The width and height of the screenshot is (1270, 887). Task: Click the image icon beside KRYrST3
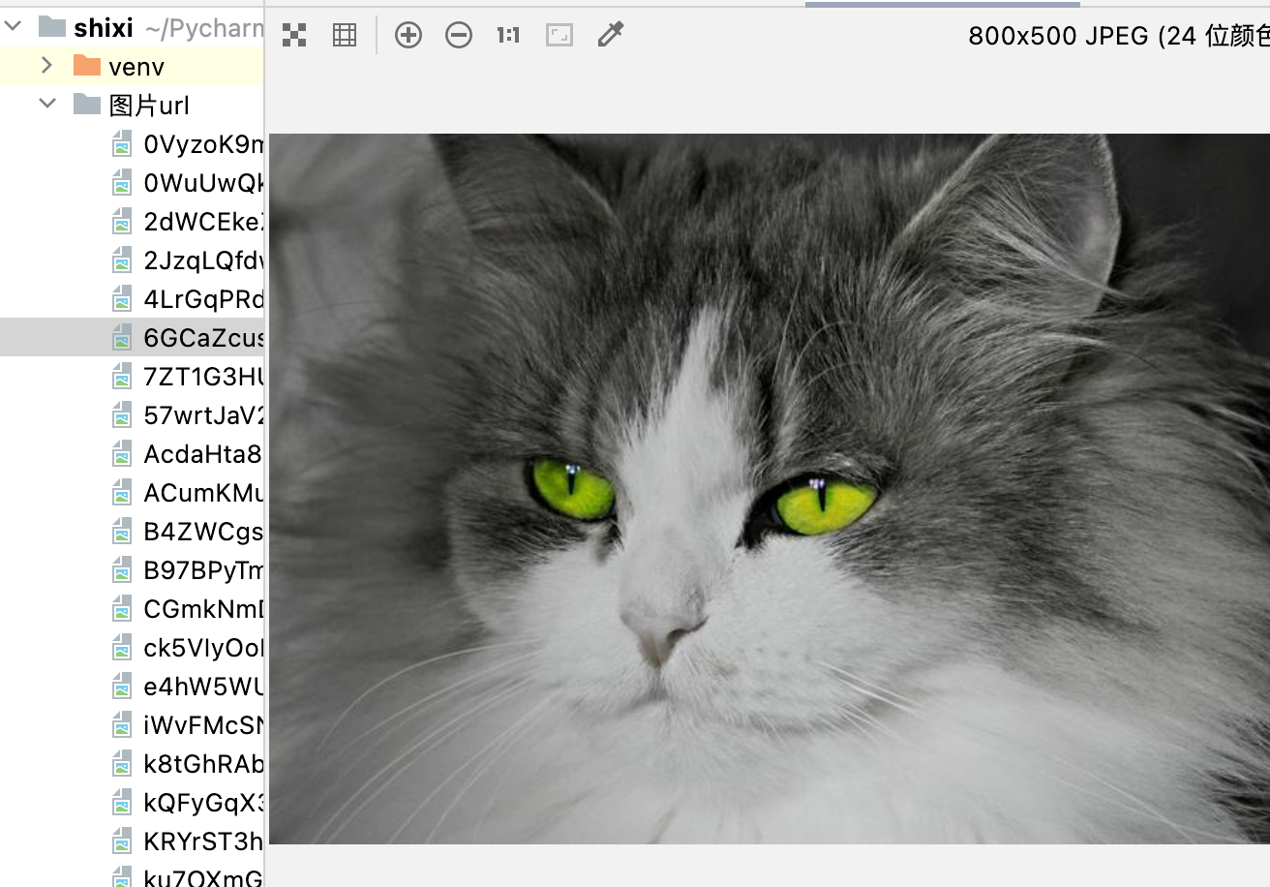click(121, 841)
